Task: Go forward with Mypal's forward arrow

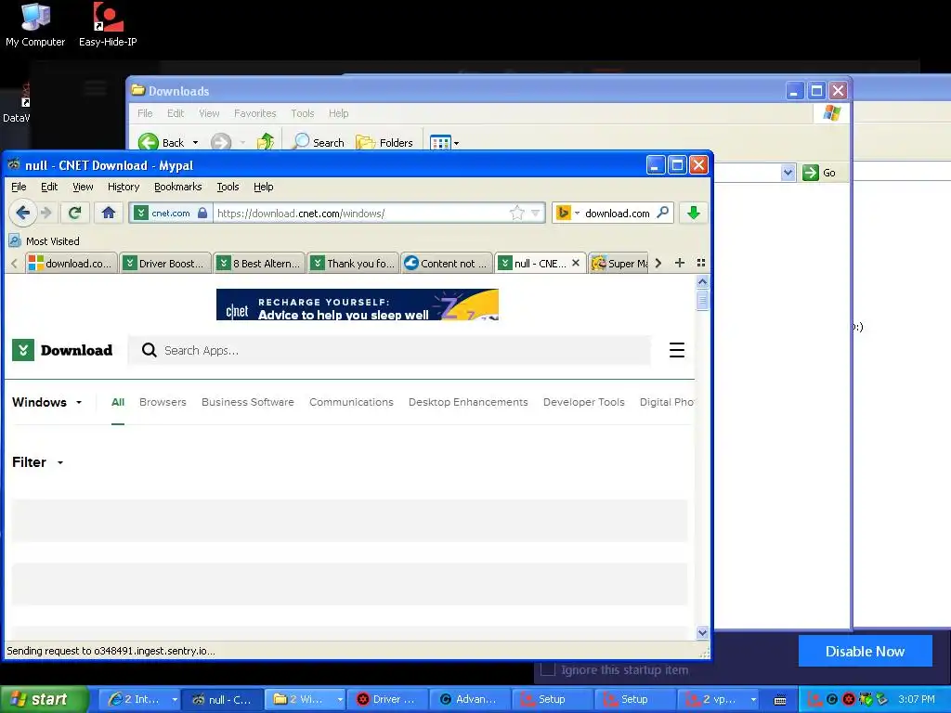Action: coord(47,213)
